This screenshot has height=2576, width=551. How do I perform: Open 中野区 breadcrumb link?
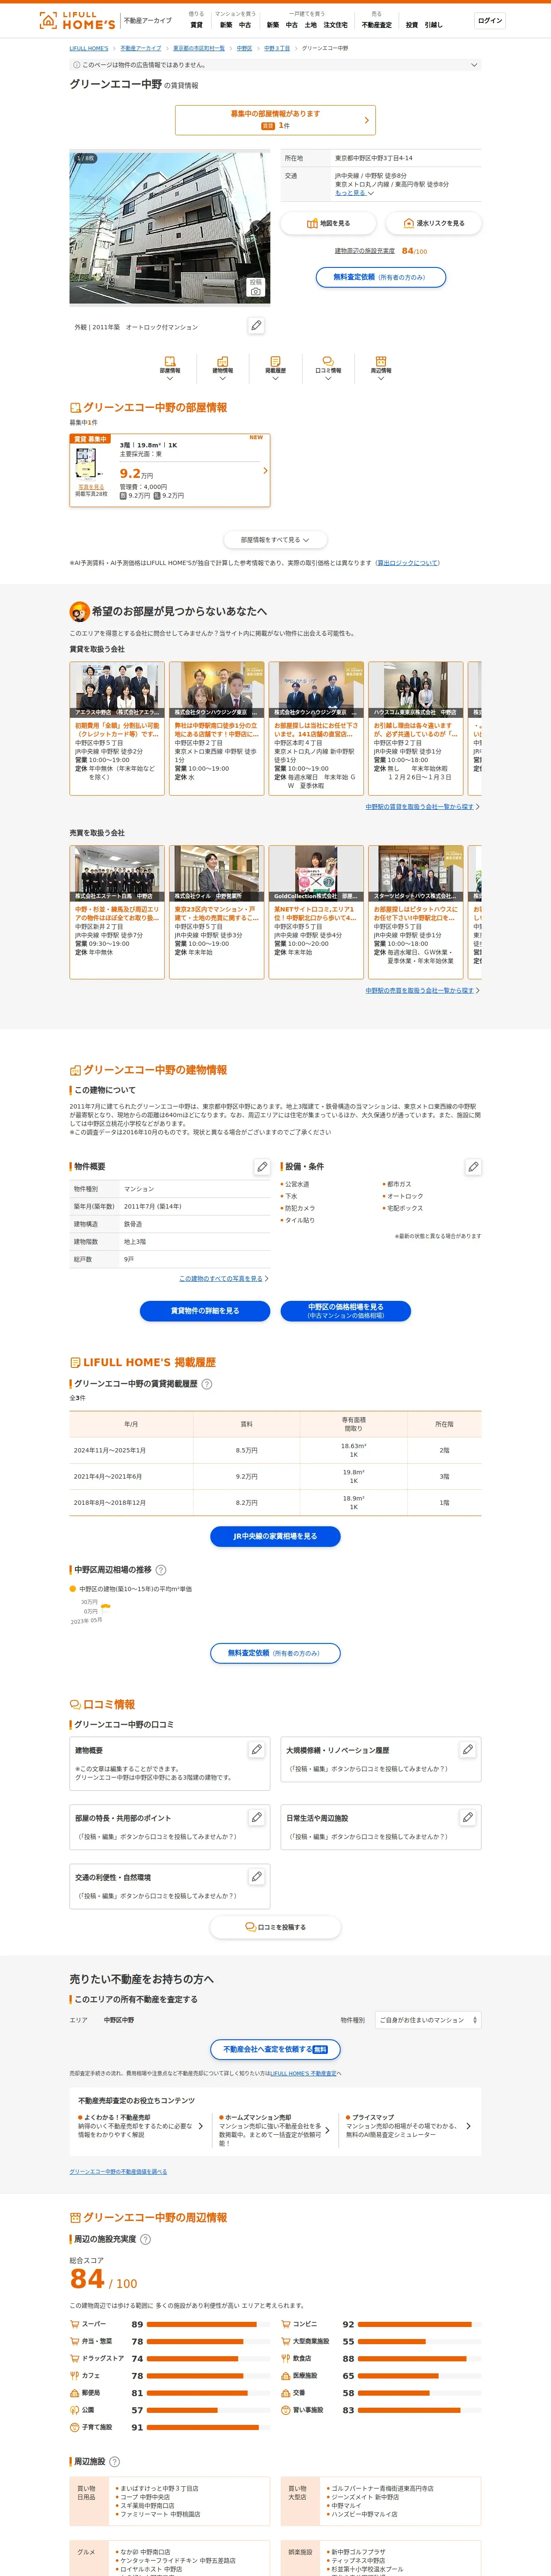click(244, 48)
